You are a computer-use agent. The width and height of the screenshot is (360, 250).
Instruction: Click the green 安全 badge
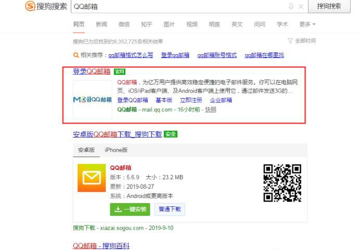[171, 134]
